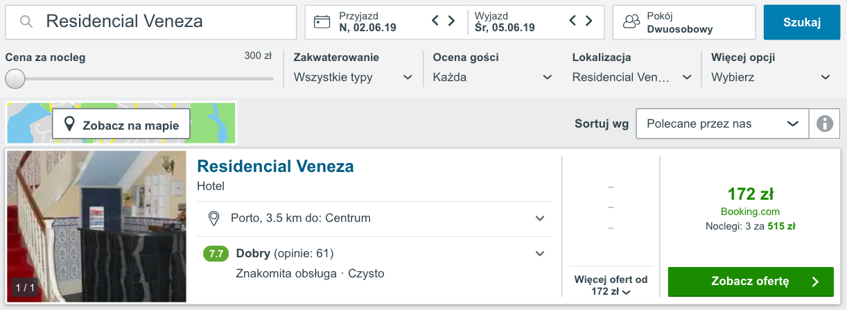Screen dimensions: 847x310
Task: Expand the Porto location details chevron
Action: pyautogui.click(x=540, y=218)
